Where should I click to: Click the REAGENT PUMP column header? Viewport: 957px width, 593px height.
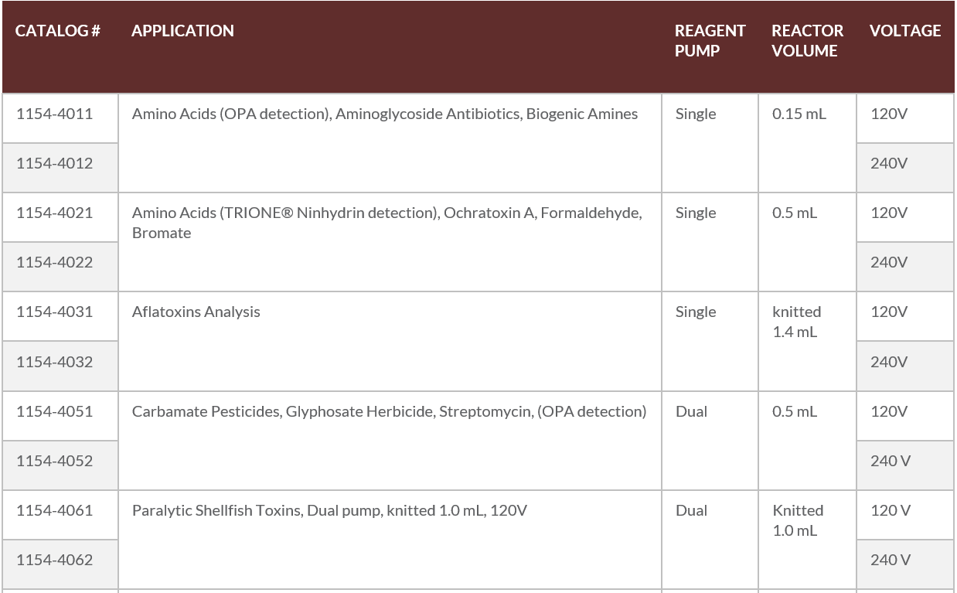point(710,41)
